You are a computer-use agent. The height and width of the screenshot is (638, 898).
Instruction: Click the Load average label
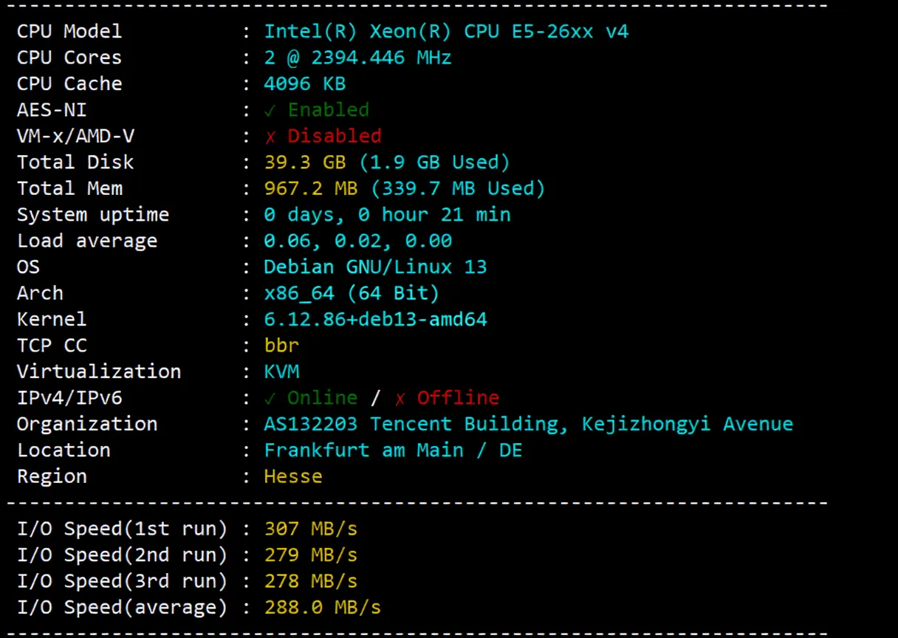pyautogui.click(x=87, y=241)
